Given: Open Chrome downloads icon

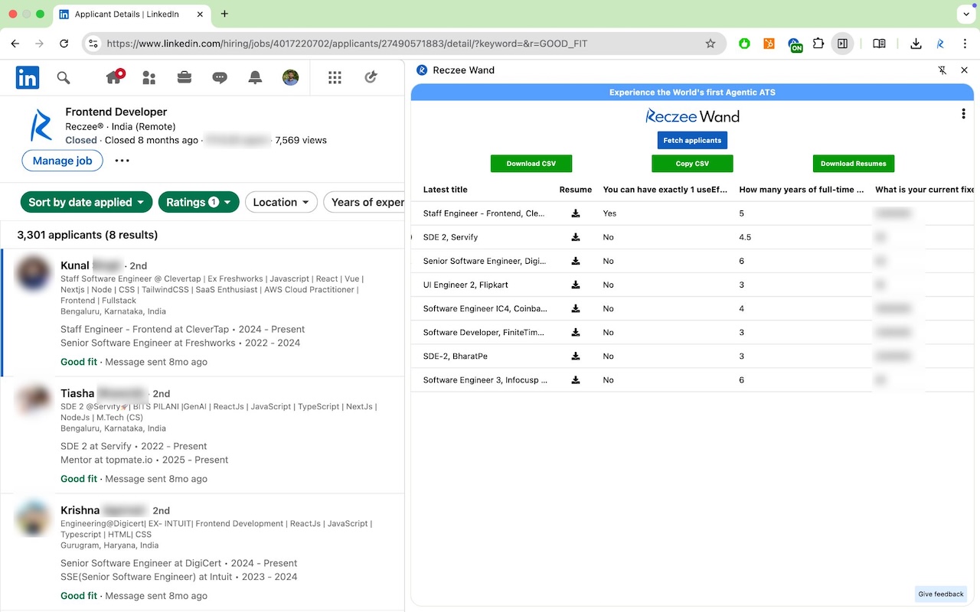Looking at the screenshot, I should 916,44.
